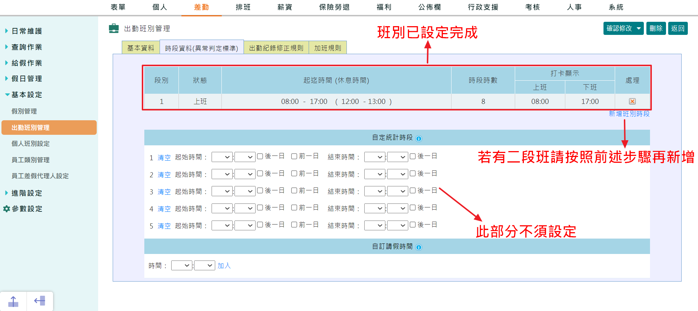Open the hour dropdown under 自訂請假時間
The image size is (698, 311).
point(182,266)
